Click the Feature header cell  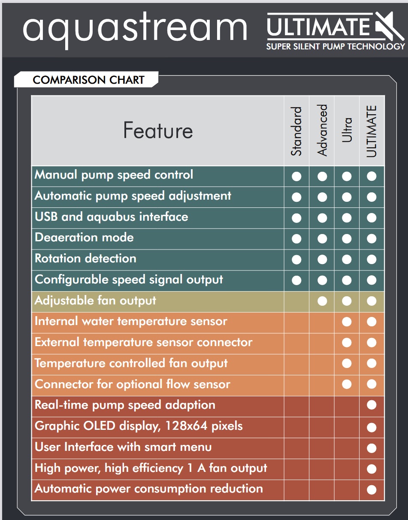tap(158, 131)
